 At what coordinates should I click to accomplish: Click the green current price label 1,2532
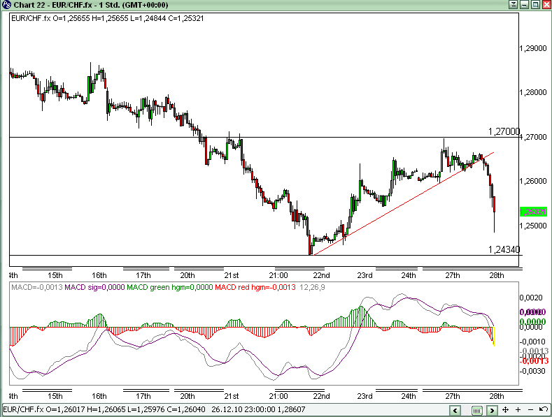point(533,212)
